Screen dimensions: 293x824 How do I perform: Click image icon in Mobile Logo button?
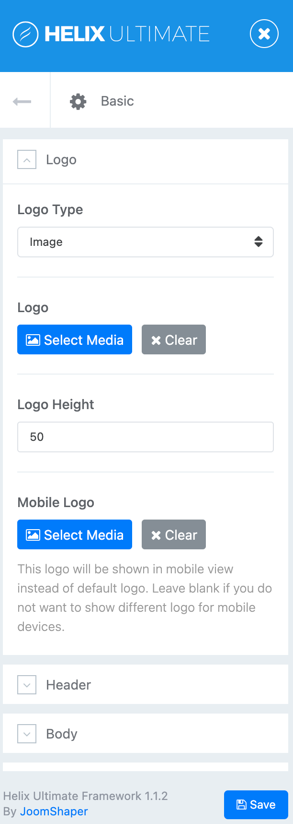[33, 535]
